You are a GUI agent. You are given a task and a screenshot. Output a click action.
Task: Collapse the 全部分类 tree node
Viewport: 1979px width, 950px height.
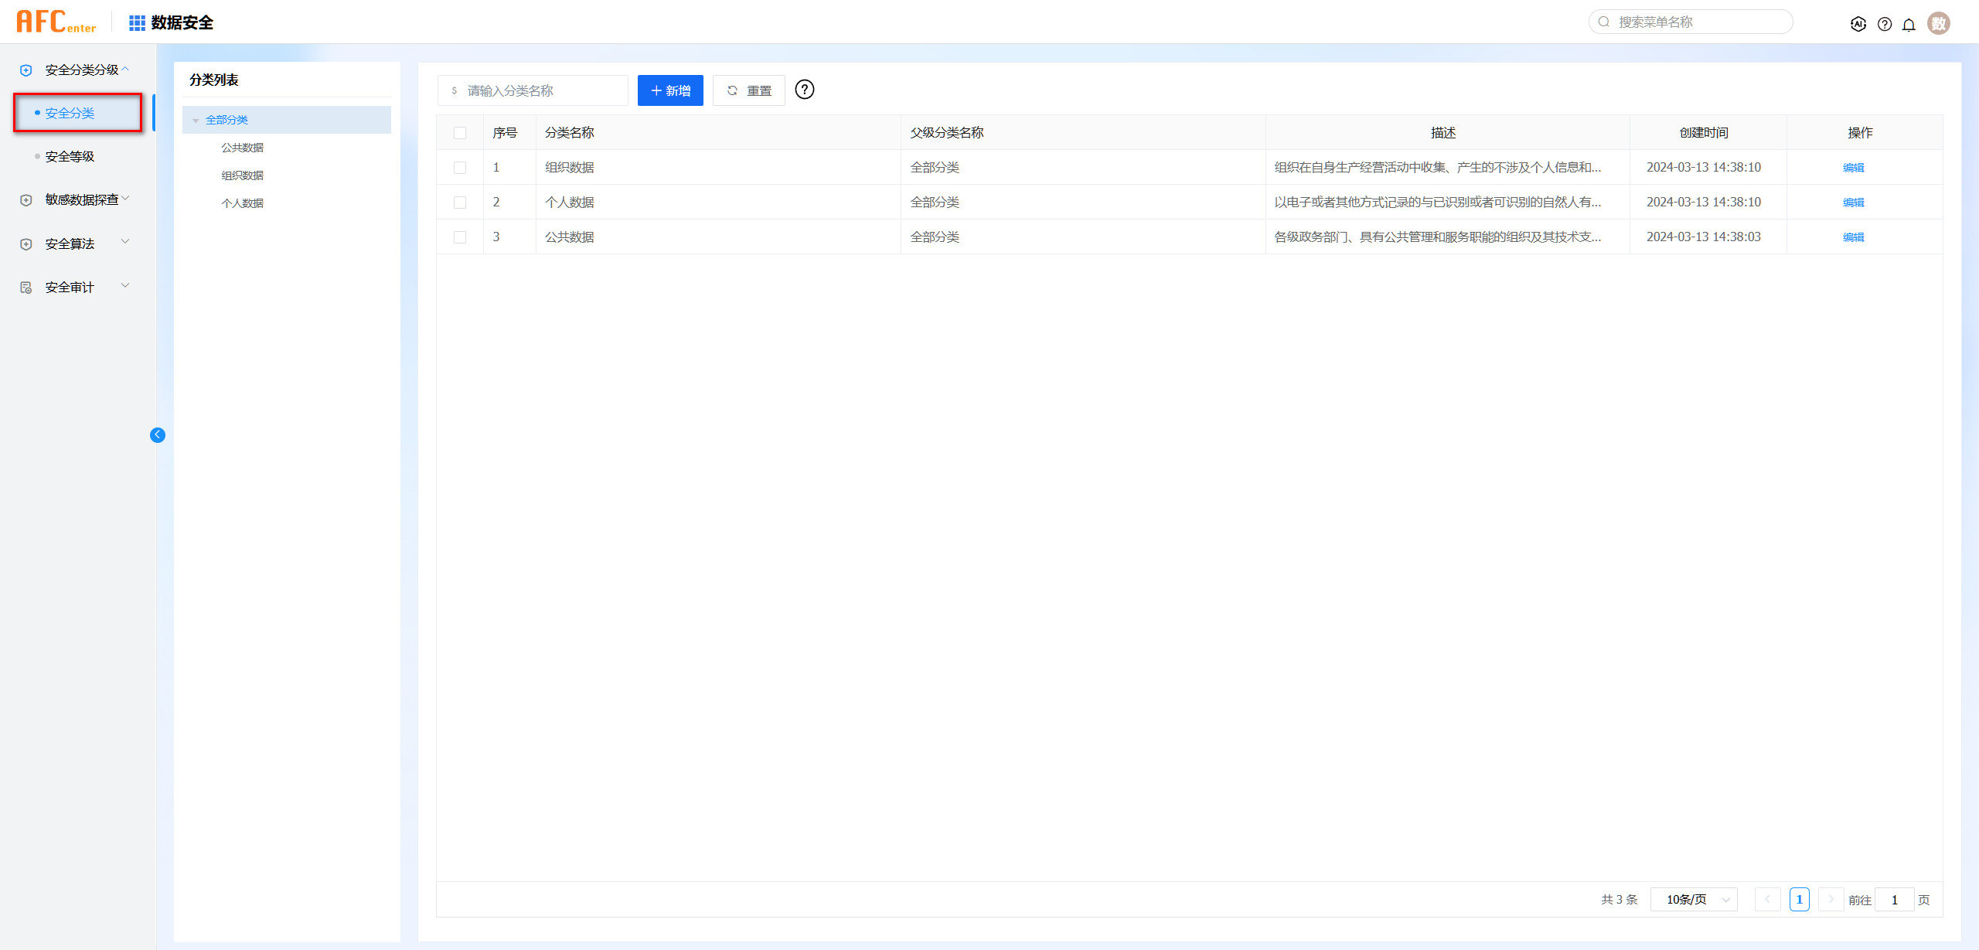[x=196, y=121]
